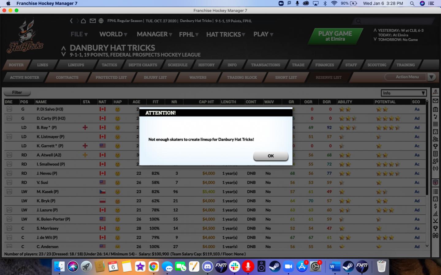Open the HAT TRICKS dropdown menu
The width and height of the screenshot is (441, 275).
[226, 34]
